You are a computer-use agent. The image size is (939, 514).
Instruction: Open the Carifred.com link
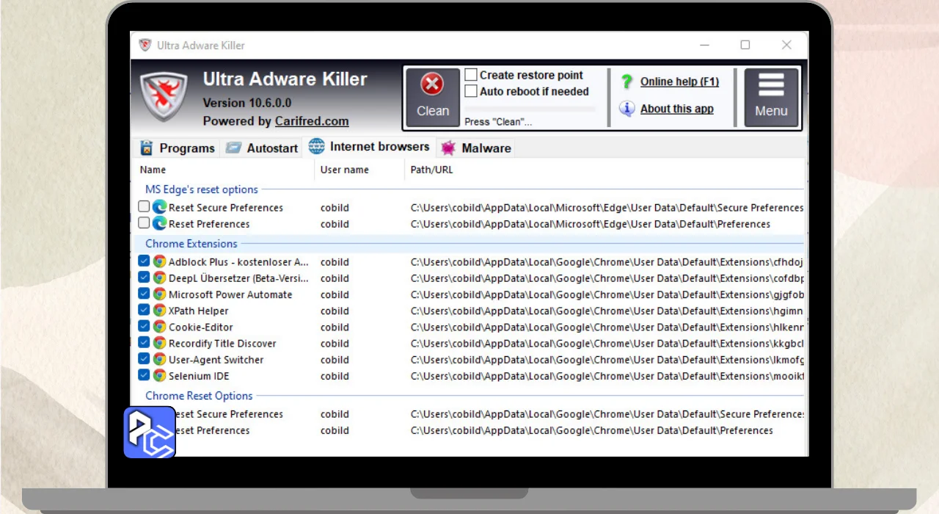coord(311,121)
